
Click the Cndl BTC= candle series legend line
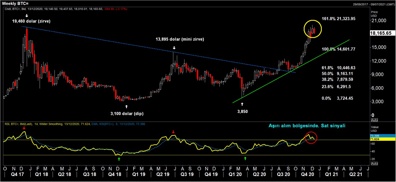coord(66,9)
